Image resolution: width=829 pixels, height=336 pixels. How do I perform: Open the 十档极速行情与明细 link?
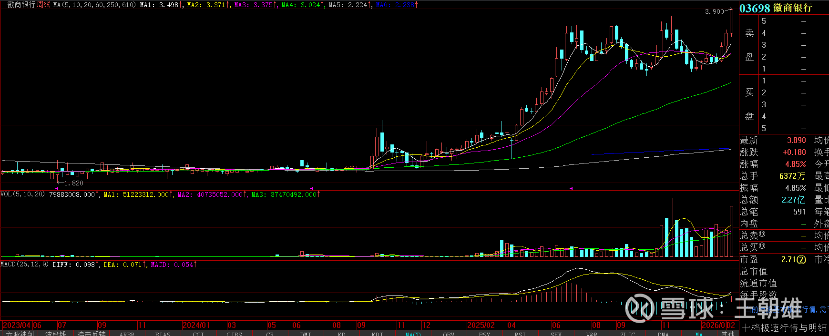(x=784, y=328)
